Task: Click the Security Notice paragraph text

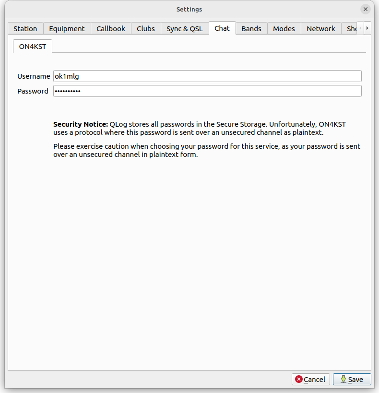Action: [199, 128]
